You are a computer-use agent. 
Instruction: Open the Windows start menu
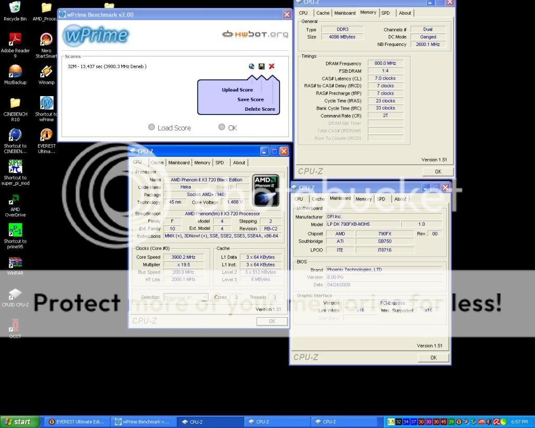pos(20,422)
